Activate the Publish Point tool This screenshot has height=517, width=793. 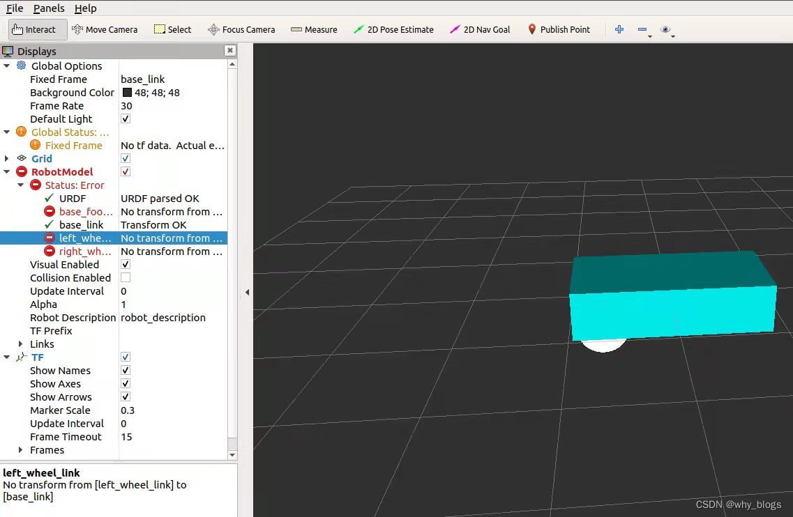pyautogui.click(x=559, y=29)
